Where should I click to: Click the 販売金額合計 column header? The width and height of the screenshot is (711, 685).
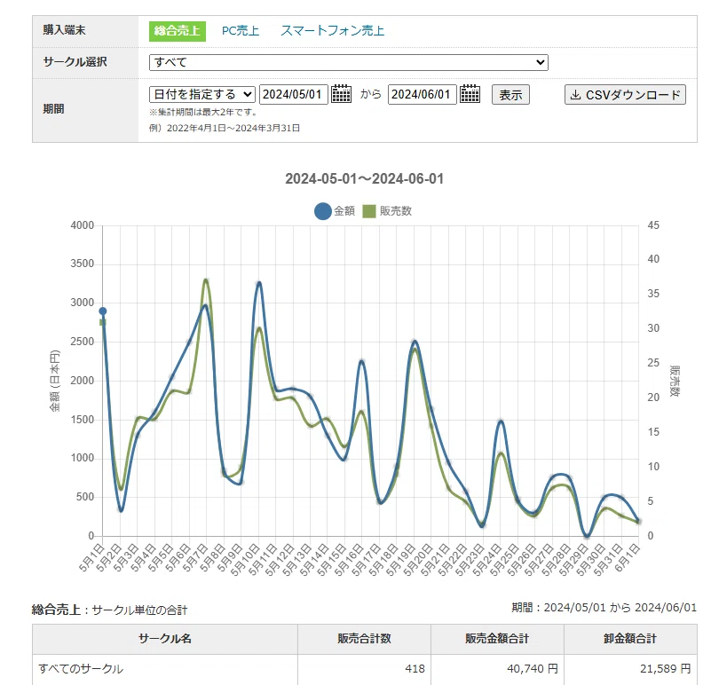497,639
